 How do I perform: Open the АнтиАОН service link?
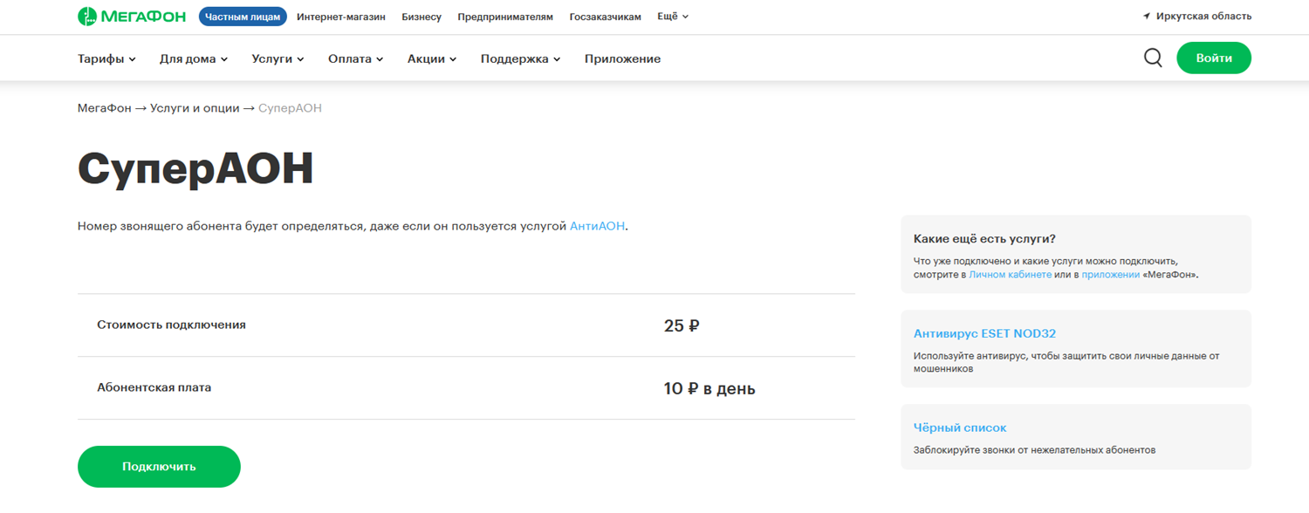coord(597,226)
